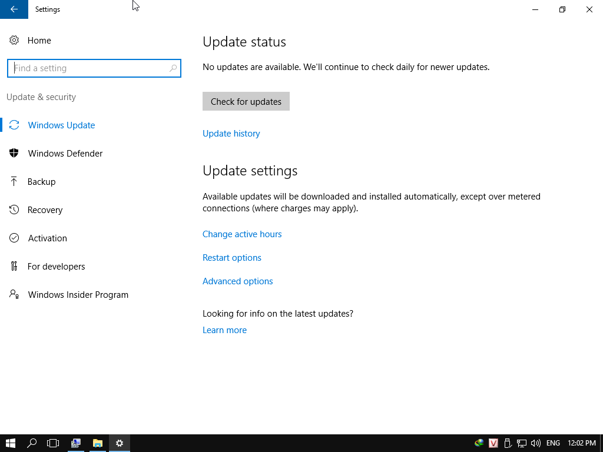The image size is (603, 452).
Task: Open Restart options link
Action: (x=232, y=258)
